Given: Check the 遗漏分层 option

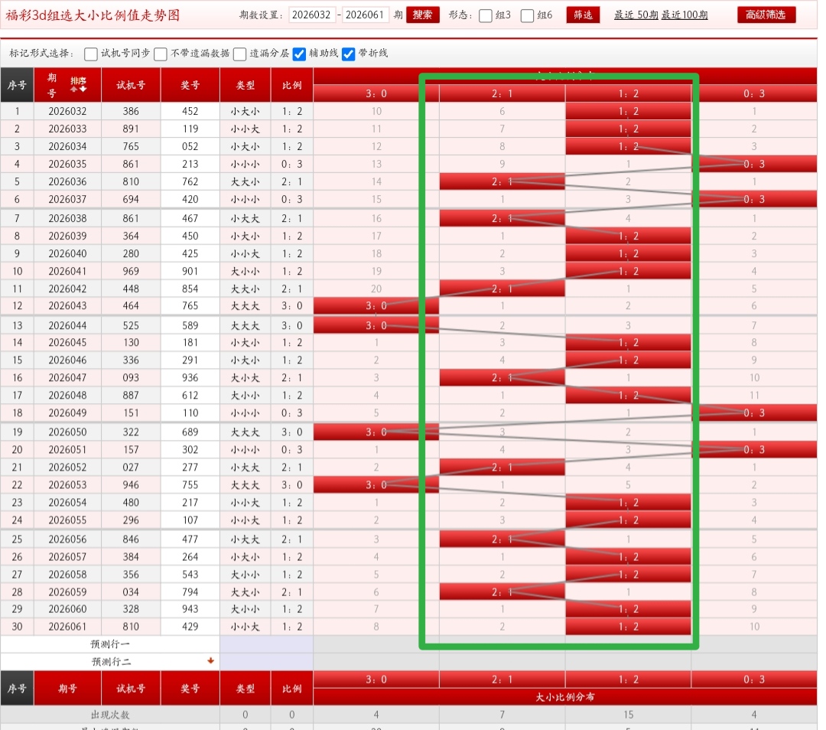Looking at the screenshot, I should [x=240, y=54].
